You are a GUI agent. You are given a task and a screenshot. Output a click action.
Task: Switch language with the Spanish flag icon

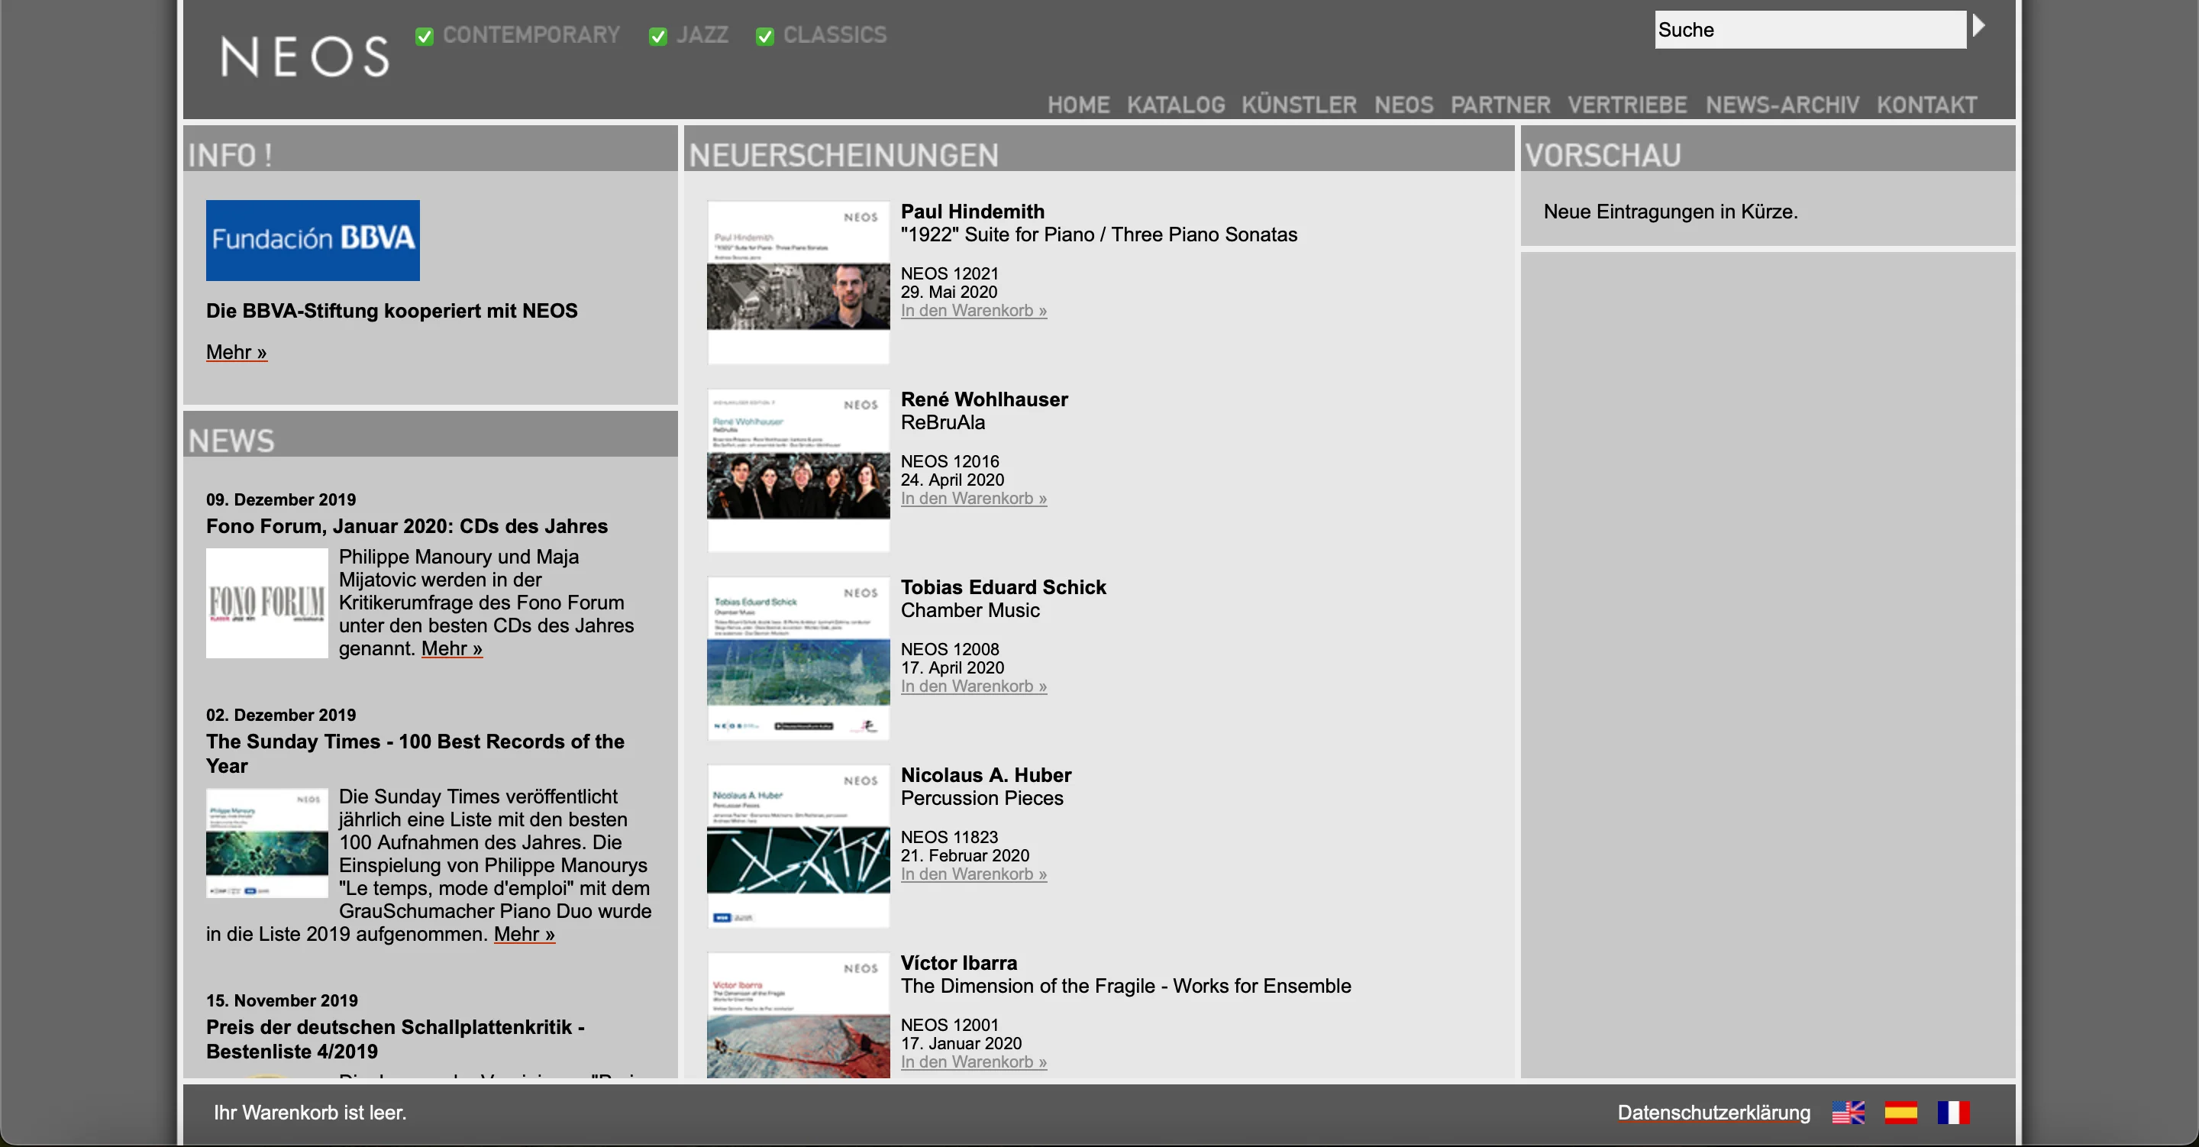coord(1900,1112)
